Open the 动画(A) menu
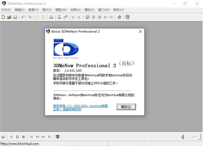The image size is (203, 146). pos(75,10)
